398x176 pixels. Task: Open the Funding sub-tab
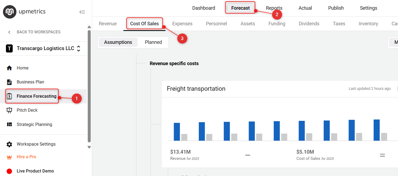click(x=277, y=24)
